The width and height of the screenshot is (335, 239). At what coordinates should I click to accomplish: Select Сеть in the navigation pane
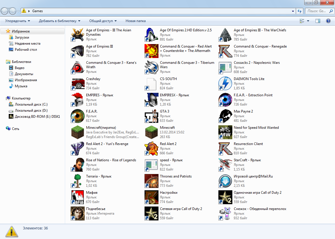[x=15, y=129]
